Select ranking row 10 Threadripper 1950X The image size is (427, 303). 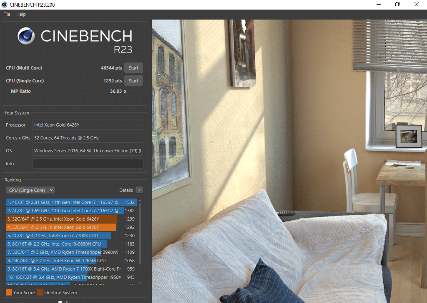pos(70,277)
